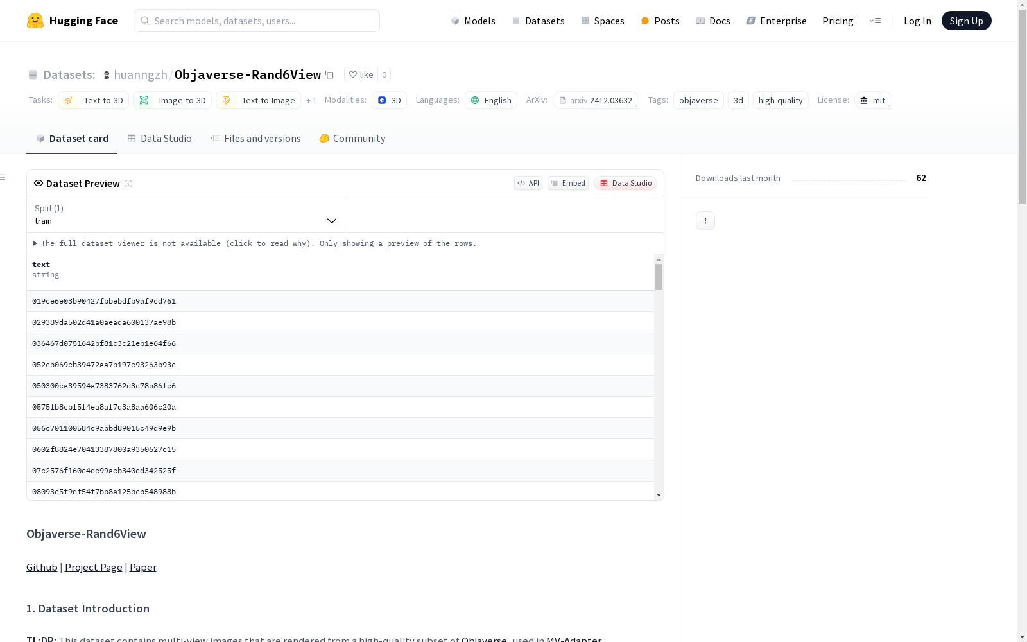The width and height of the screenshot is (1027, 642).
Task: Select row 056c701100584c9abbd89015c49d9e9b
Action: (x=340, y=428)
